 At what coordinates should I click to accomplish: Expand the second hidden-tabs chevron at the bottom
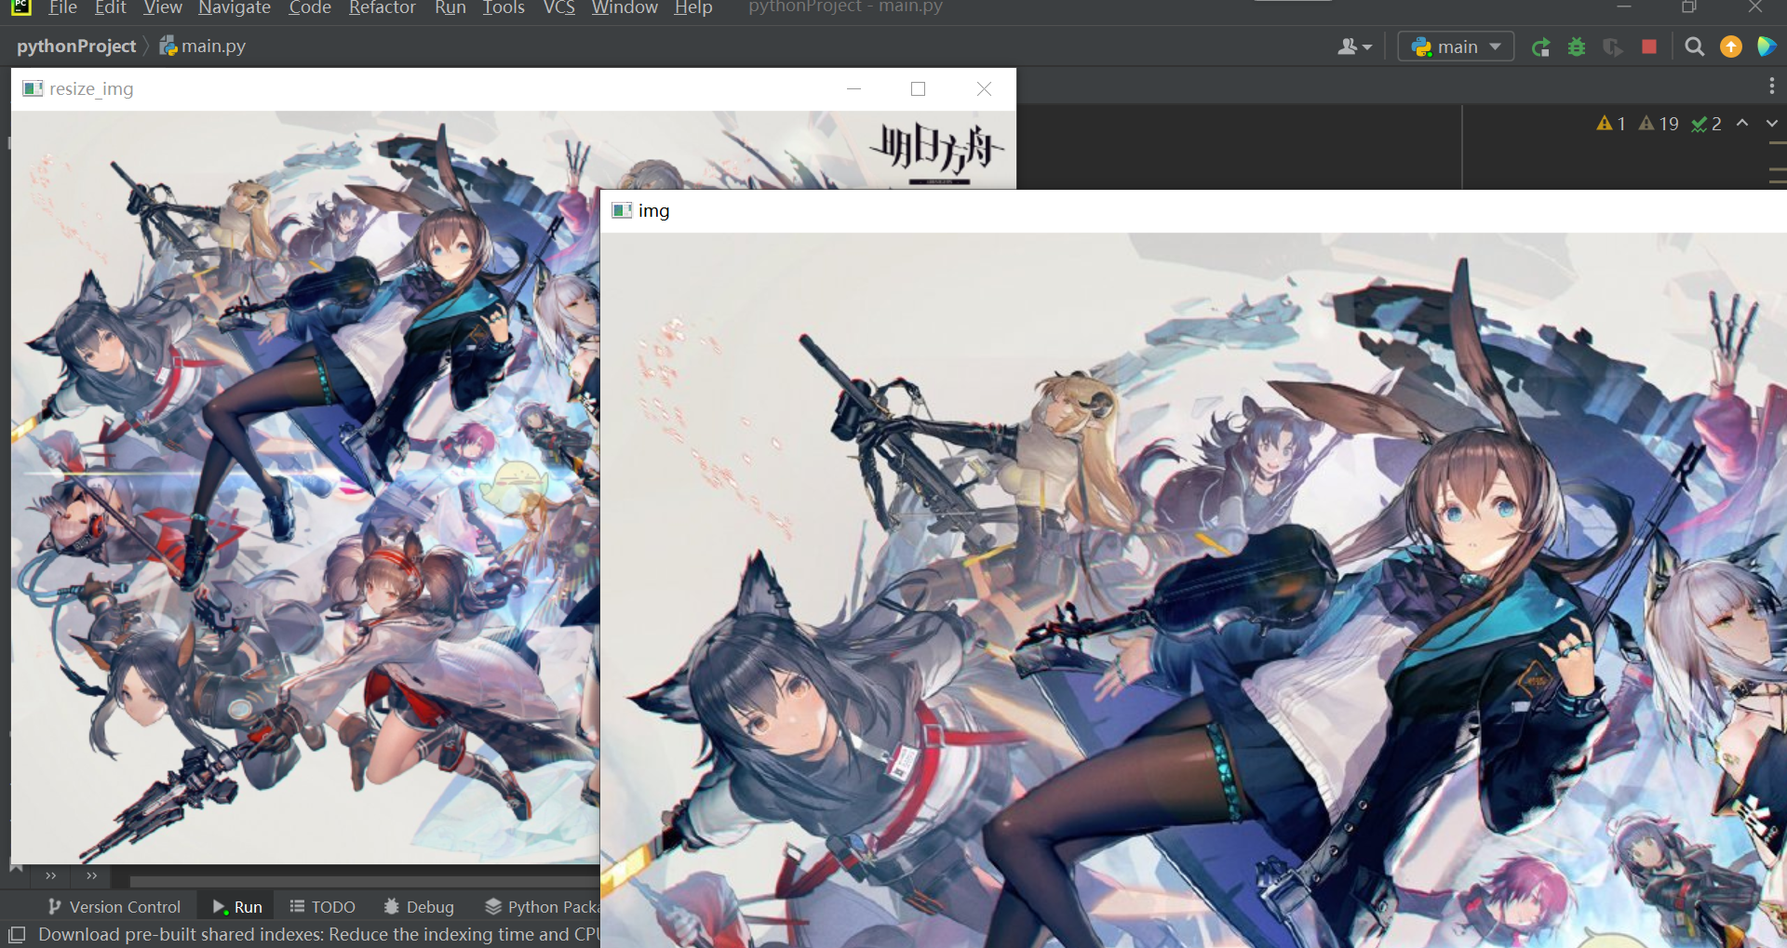point(91,875)
